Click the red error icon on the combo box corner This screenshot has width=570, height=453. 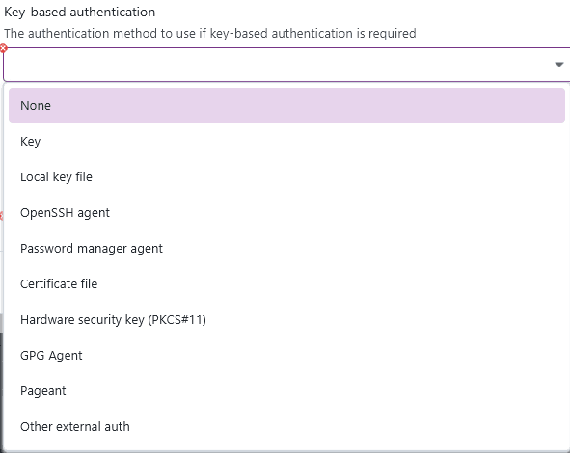(x=3, y=48)
